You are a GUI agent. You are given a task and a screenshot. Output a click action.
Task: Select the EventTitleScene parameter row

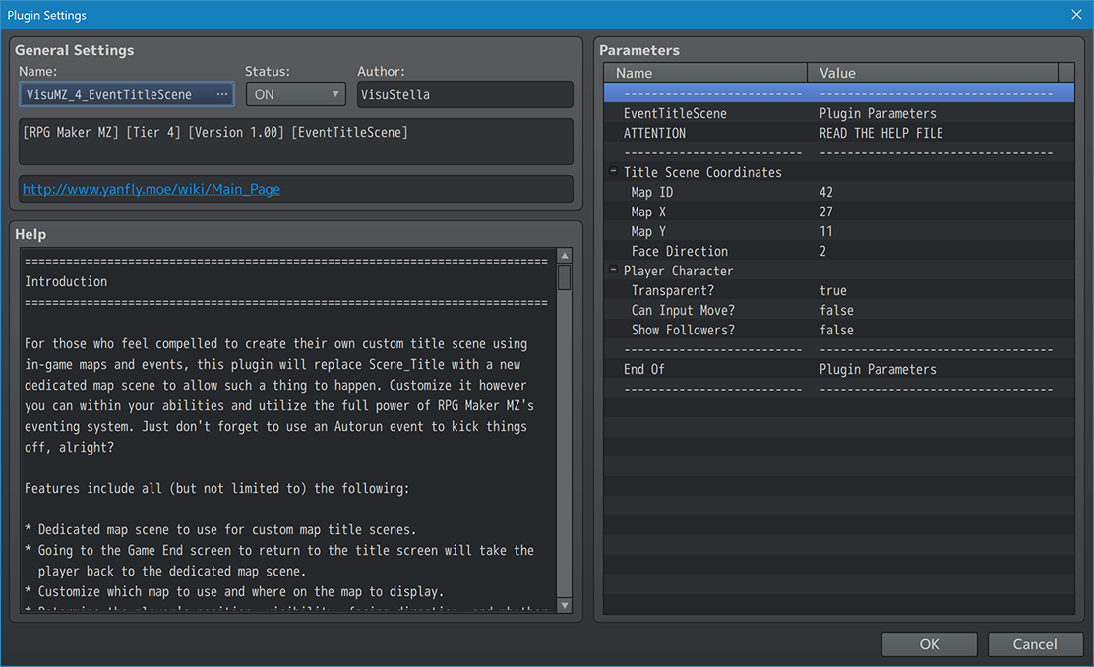pyautogui.click(x=838, y=113)
